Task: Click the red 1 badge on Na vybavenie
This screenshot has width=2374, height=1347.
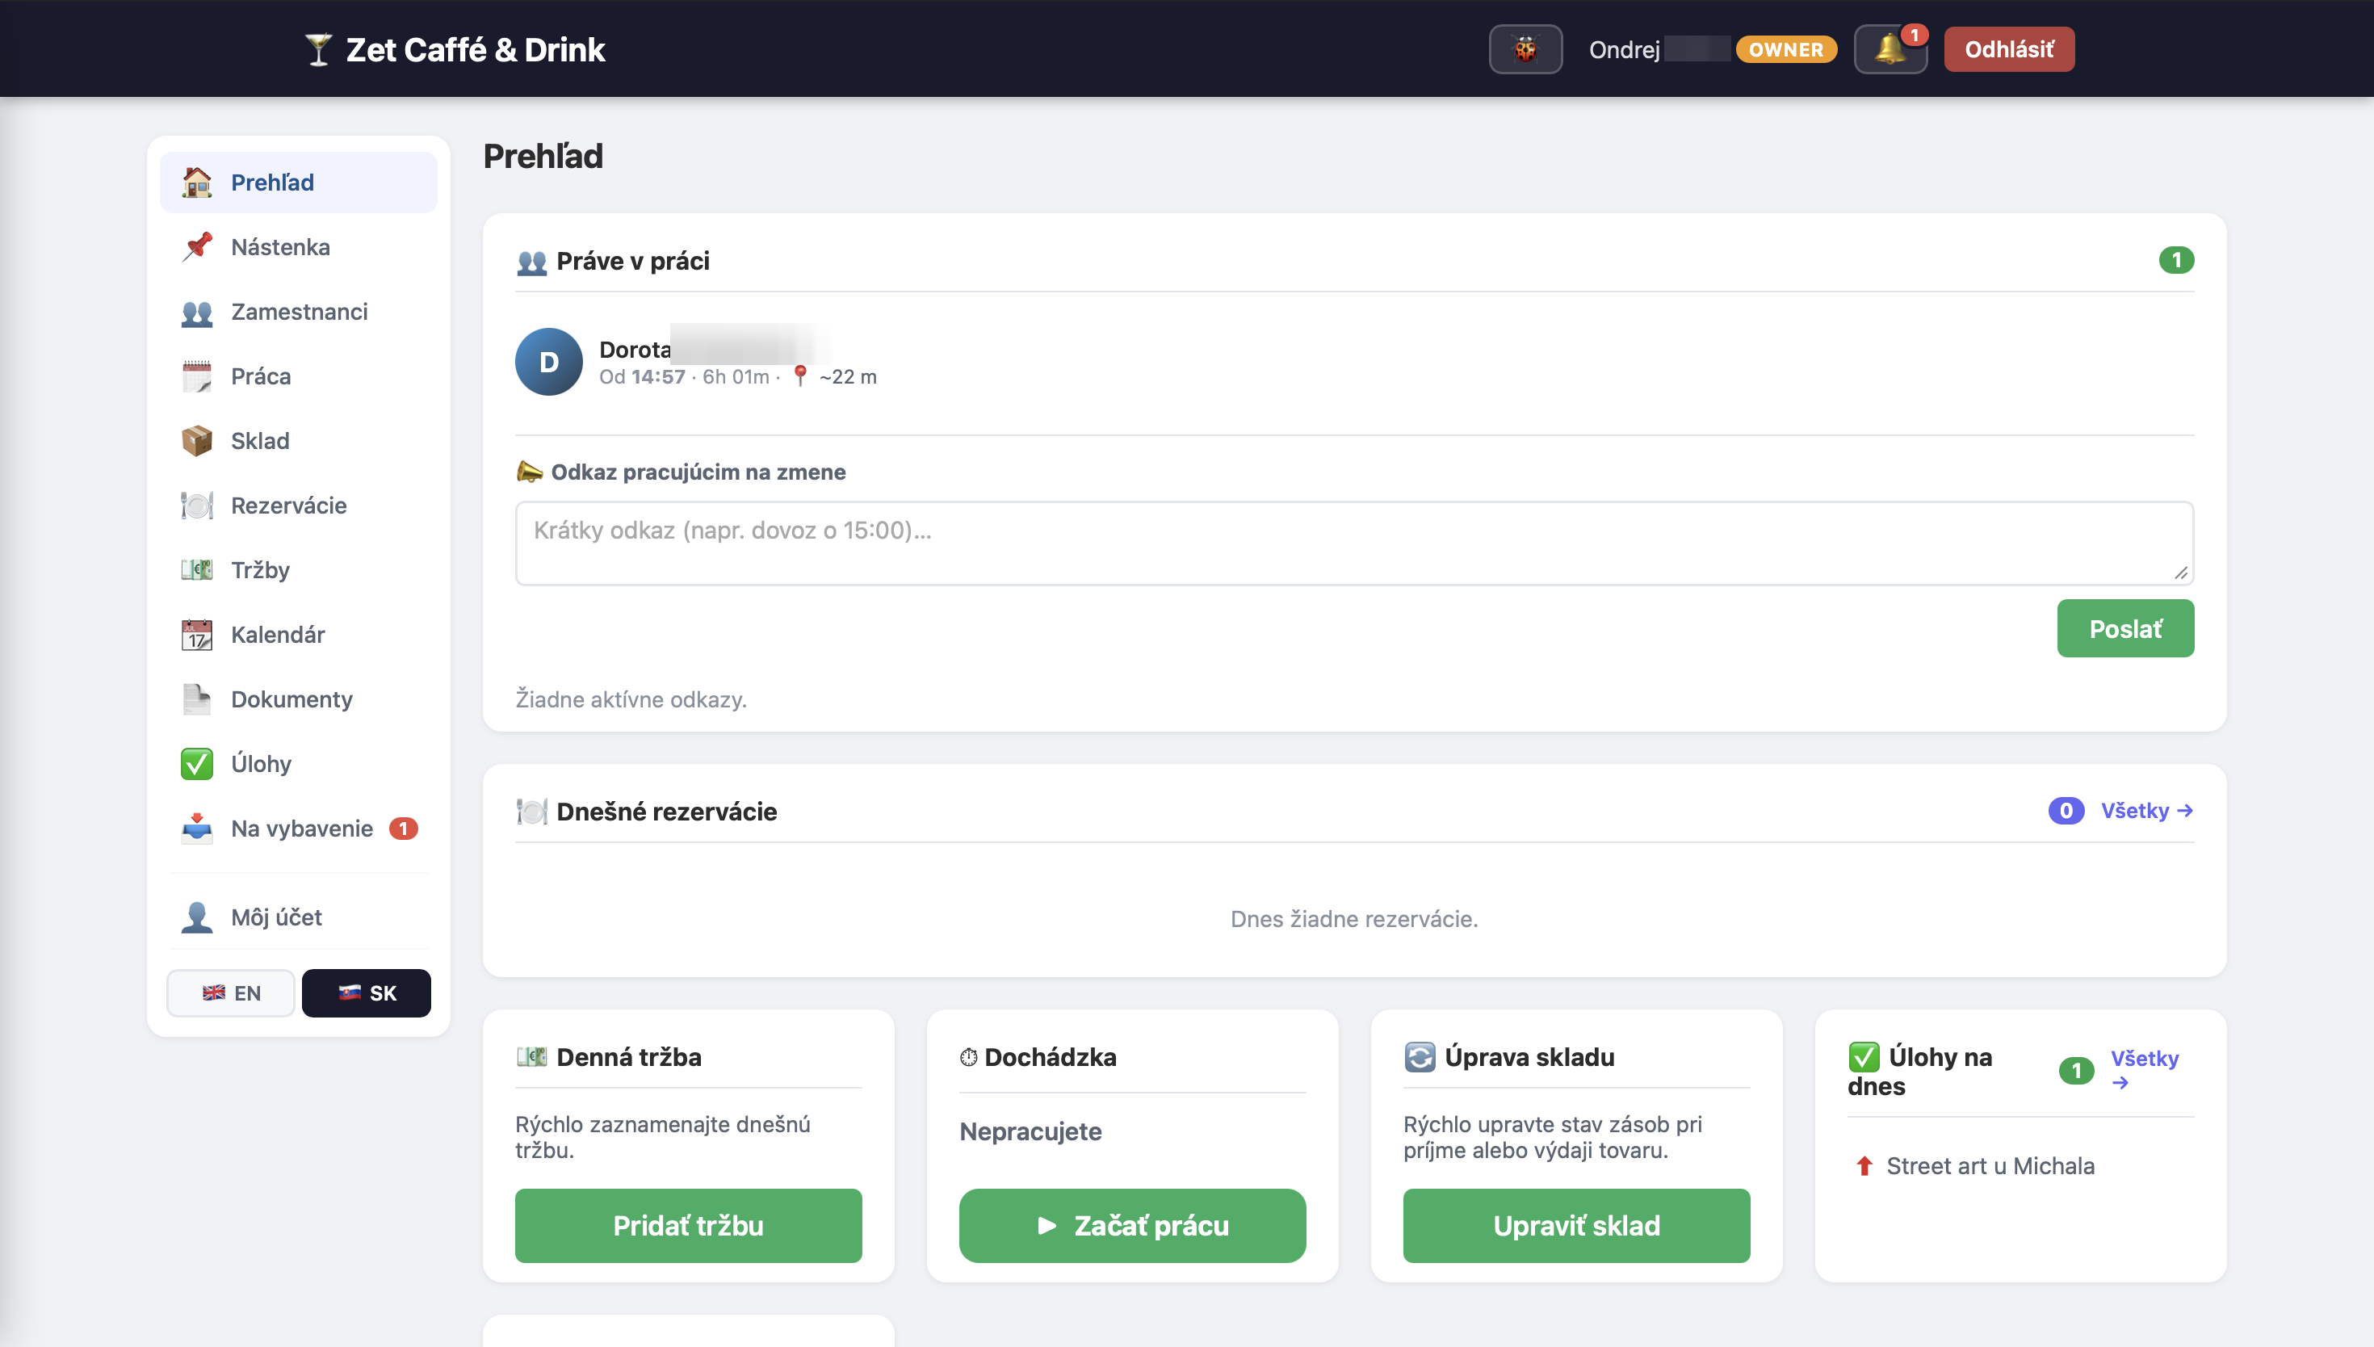Action: (x=403, y=829)
